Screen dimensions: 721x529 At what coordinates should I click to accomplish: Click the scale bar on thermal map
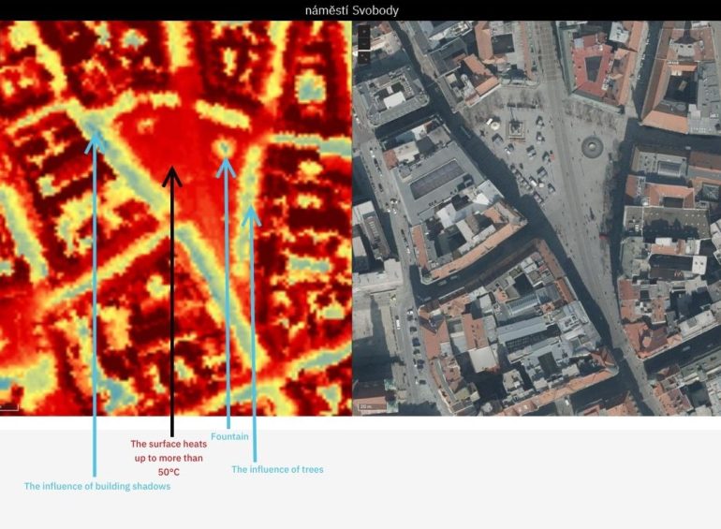(9, 407)
